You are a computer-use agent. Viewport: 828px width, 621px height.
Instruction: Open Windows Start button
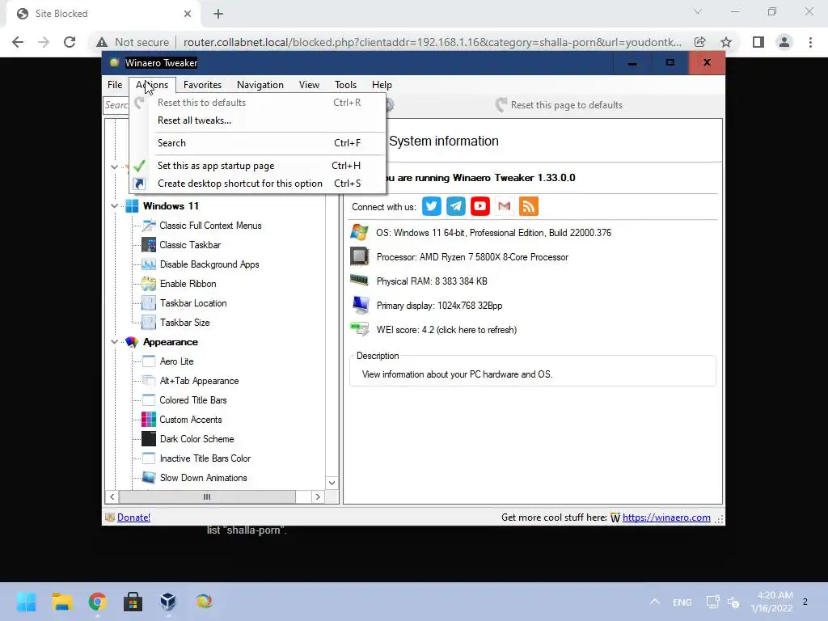[x=27, y=602]
